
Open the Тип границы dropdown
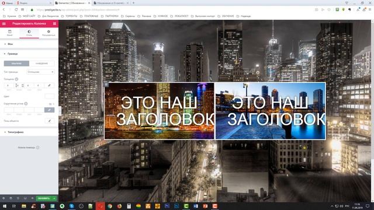[40, 72]
